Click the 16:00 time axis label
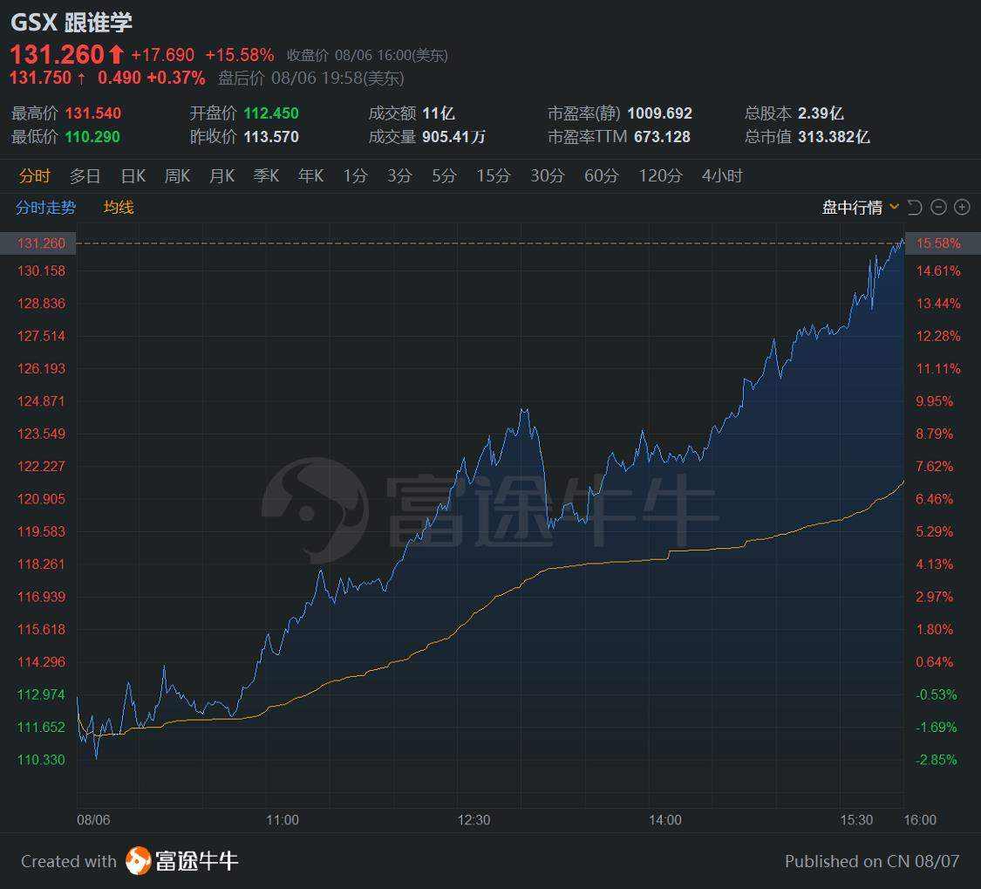Screen dimensions: 981x889 tap(920, 819)
